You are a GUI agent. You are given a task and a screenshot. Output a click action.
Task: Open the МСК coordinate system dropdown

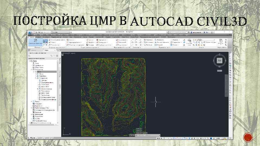click(220, 71)
